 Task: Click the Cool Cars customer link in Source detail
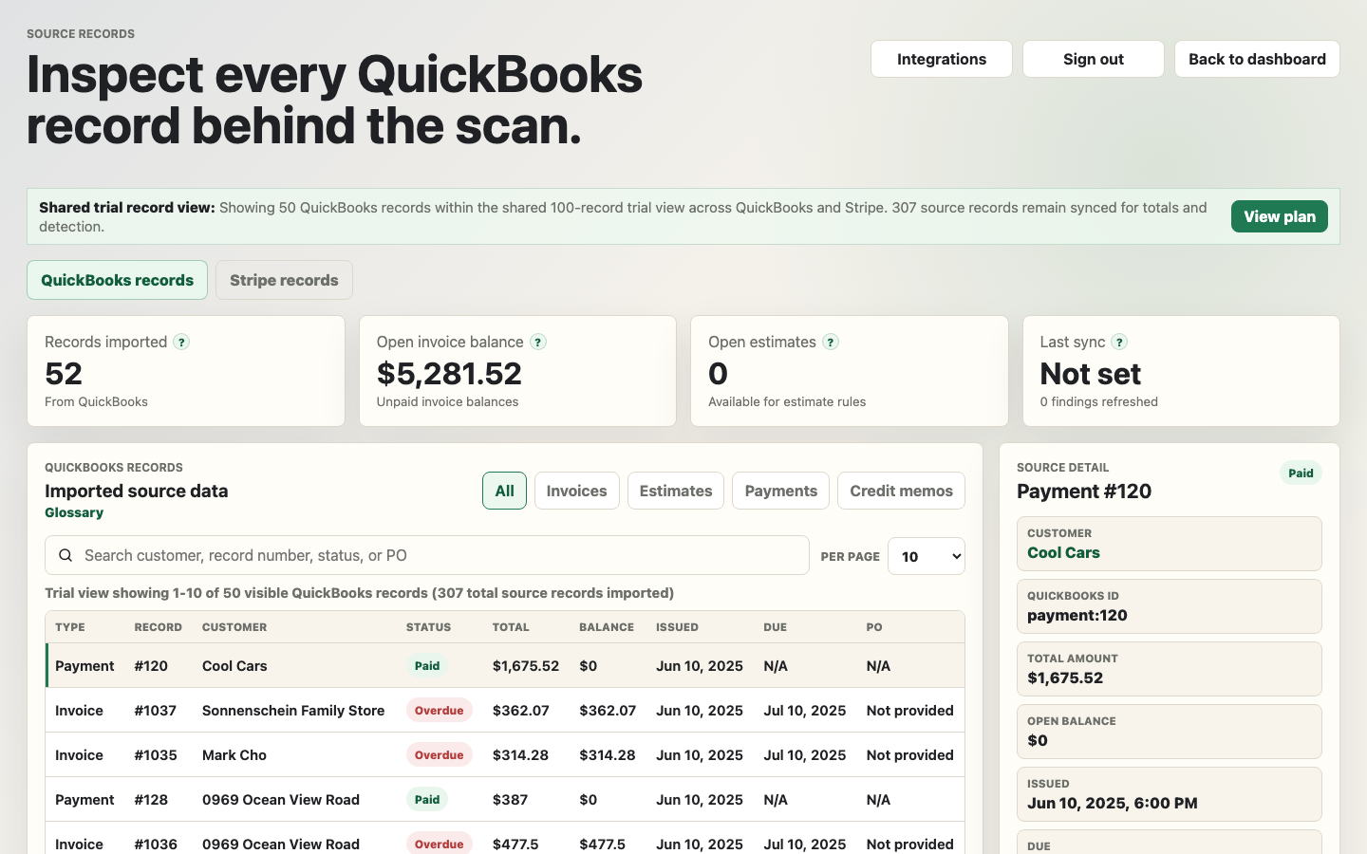[x=1063, y=552]
